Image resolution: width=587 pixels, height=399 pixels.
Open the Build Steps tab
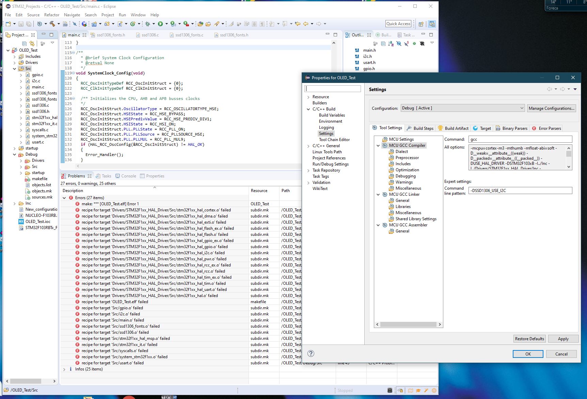tap(420, 128)
